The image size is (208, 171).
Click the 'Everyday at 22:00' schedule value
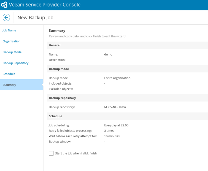pos(116,125)
